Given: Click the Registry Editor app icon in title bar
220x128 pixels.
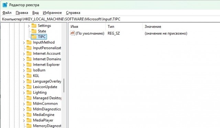Looking at the screenshot, I should pyautogui.click(x=5, y=5).
